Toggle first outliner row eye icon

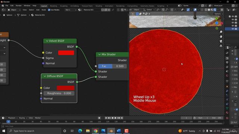click(233, 16)
